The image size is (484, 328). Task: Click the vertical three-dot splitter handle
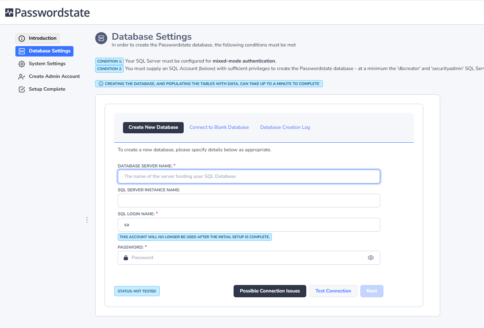click(x=87, y=220)
